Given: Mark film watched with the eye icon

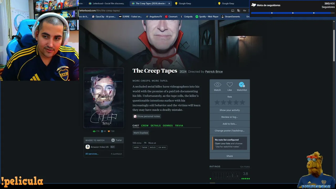Looking at the screenshot, I should click(217, 85).
